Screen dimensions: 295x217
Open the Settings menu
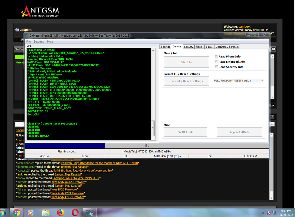pyautogui.click(x=39, y=42)
